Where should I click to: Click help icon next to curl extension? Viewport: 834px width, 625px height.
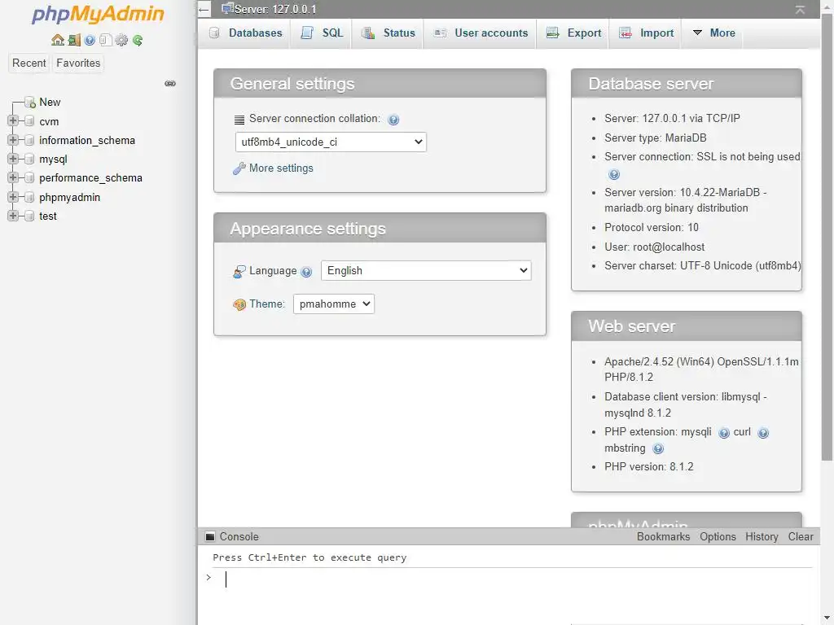(763, 433)
